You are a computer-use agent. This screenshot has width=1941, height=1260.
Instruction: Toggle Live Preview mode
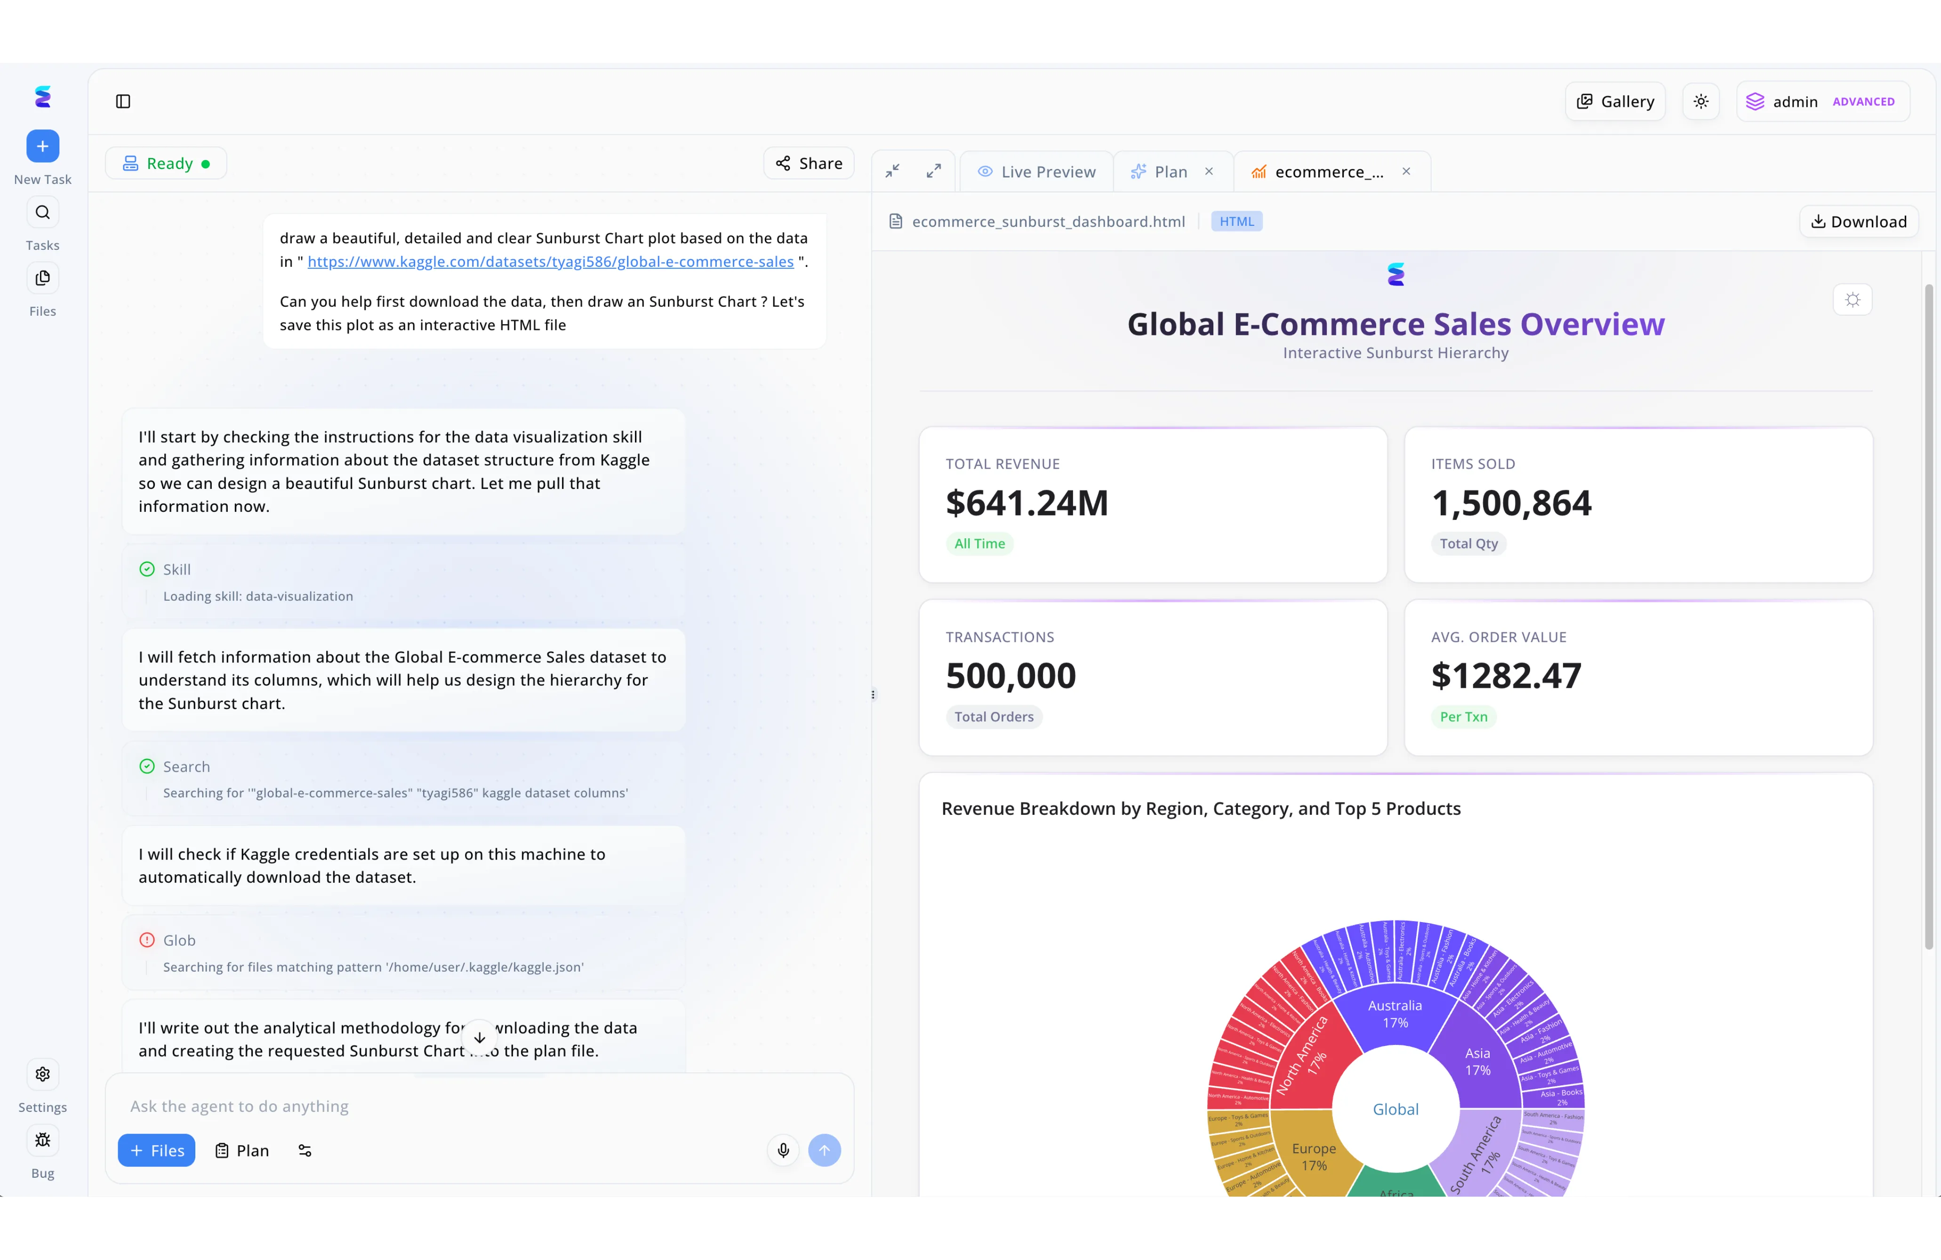coord(1036,171)
